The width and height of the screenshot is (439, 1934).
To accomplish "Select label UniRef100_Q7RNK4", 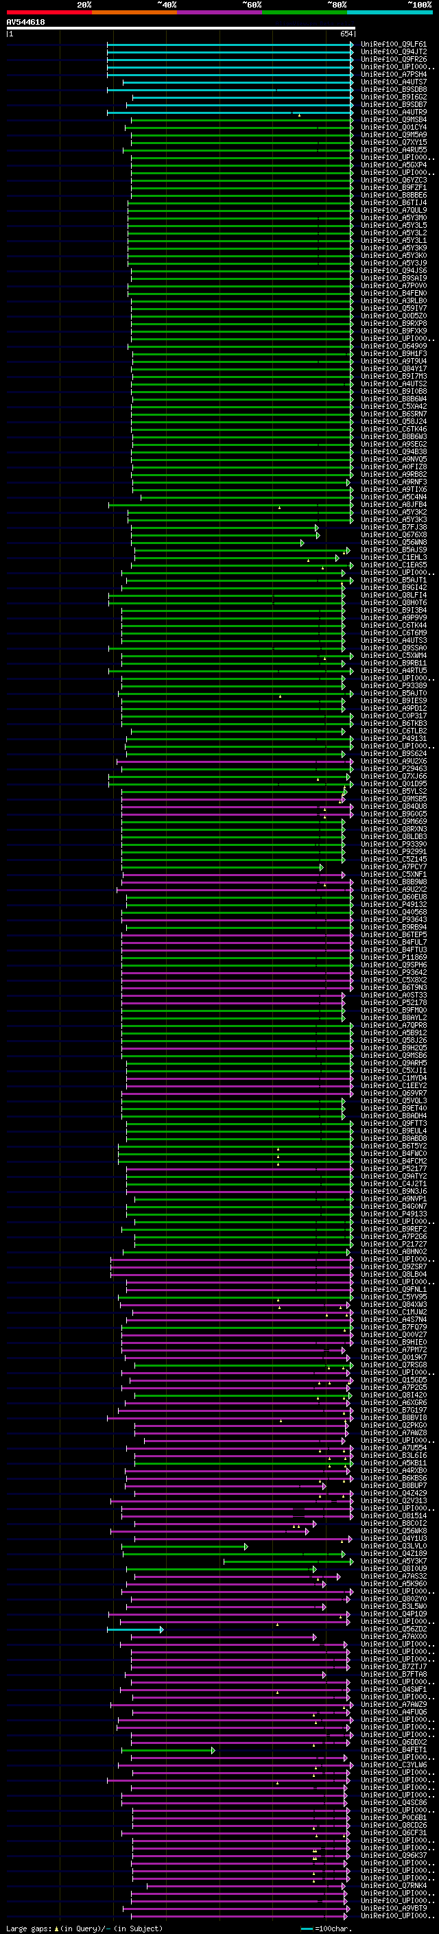I will click(x=394, y=1886).
